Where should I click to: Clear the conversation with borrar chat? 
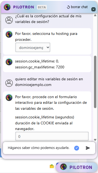(x=77, y=7)
